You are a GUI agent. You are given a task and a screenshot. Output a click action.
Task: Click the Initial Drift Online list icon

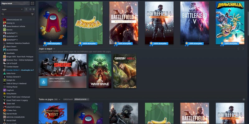click(x=4, y=107)
